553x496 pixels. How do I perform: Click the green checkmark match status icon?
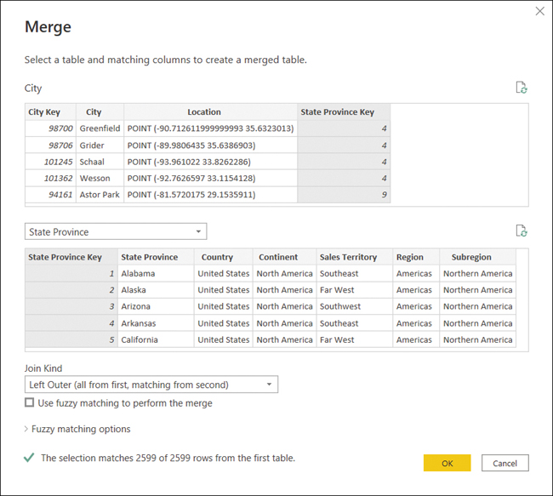click(30, 458)
